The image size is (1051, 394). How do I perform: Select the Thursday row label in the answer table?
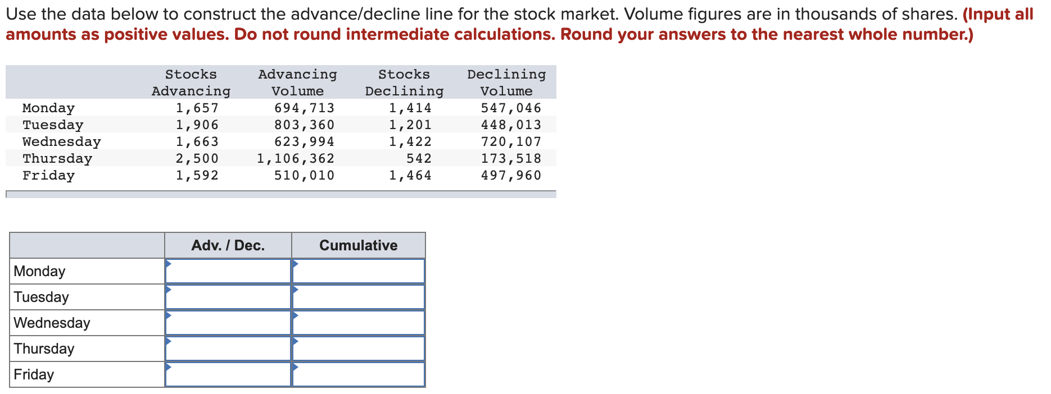pos(44,348)
